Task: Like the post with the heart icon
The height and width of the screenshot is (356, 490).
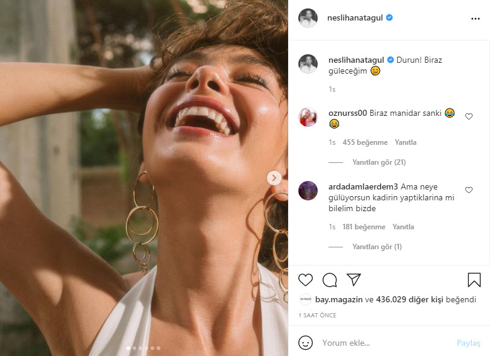Action: tap(306, 280)
